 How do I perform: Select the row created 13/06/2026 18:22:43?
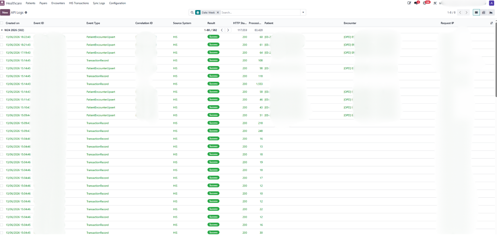pyautogui.click(x=2, y=37)
